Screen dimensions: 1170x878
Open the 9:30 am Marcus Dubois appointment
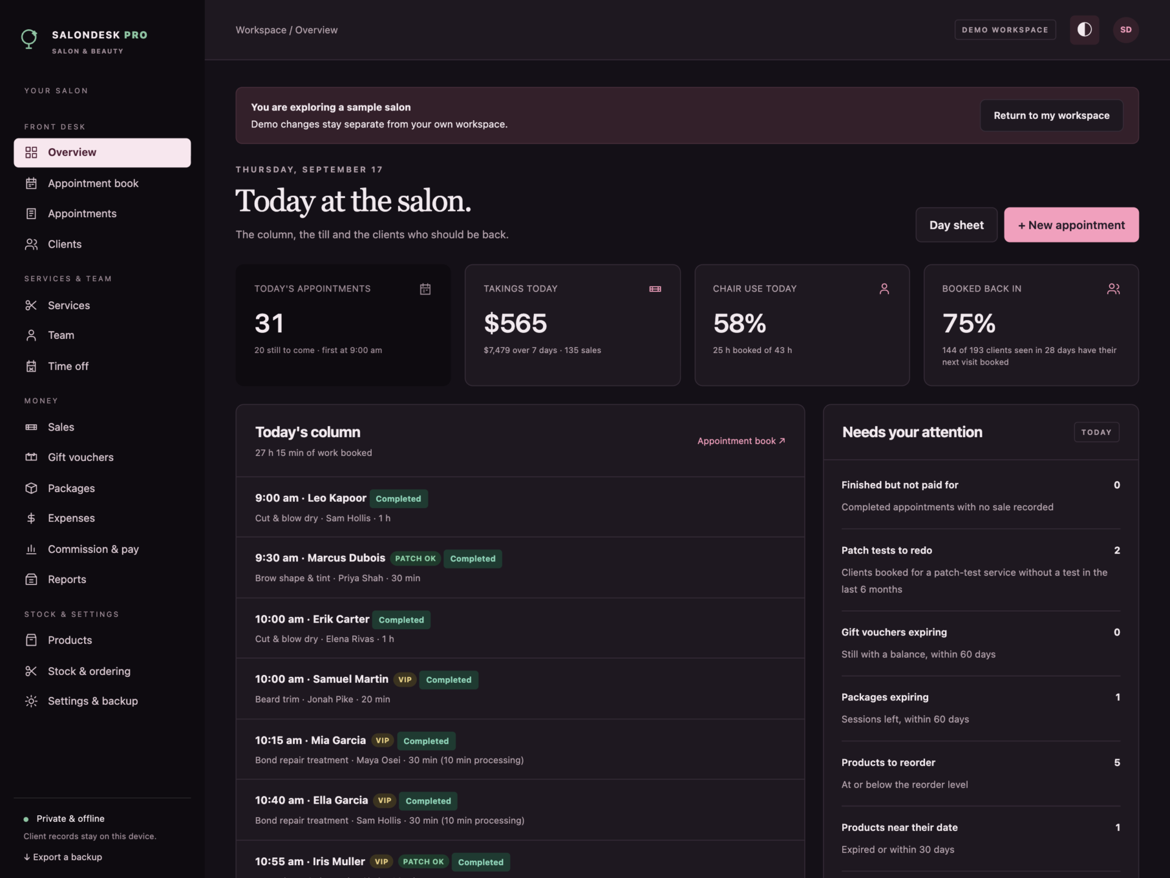point(520,568)
